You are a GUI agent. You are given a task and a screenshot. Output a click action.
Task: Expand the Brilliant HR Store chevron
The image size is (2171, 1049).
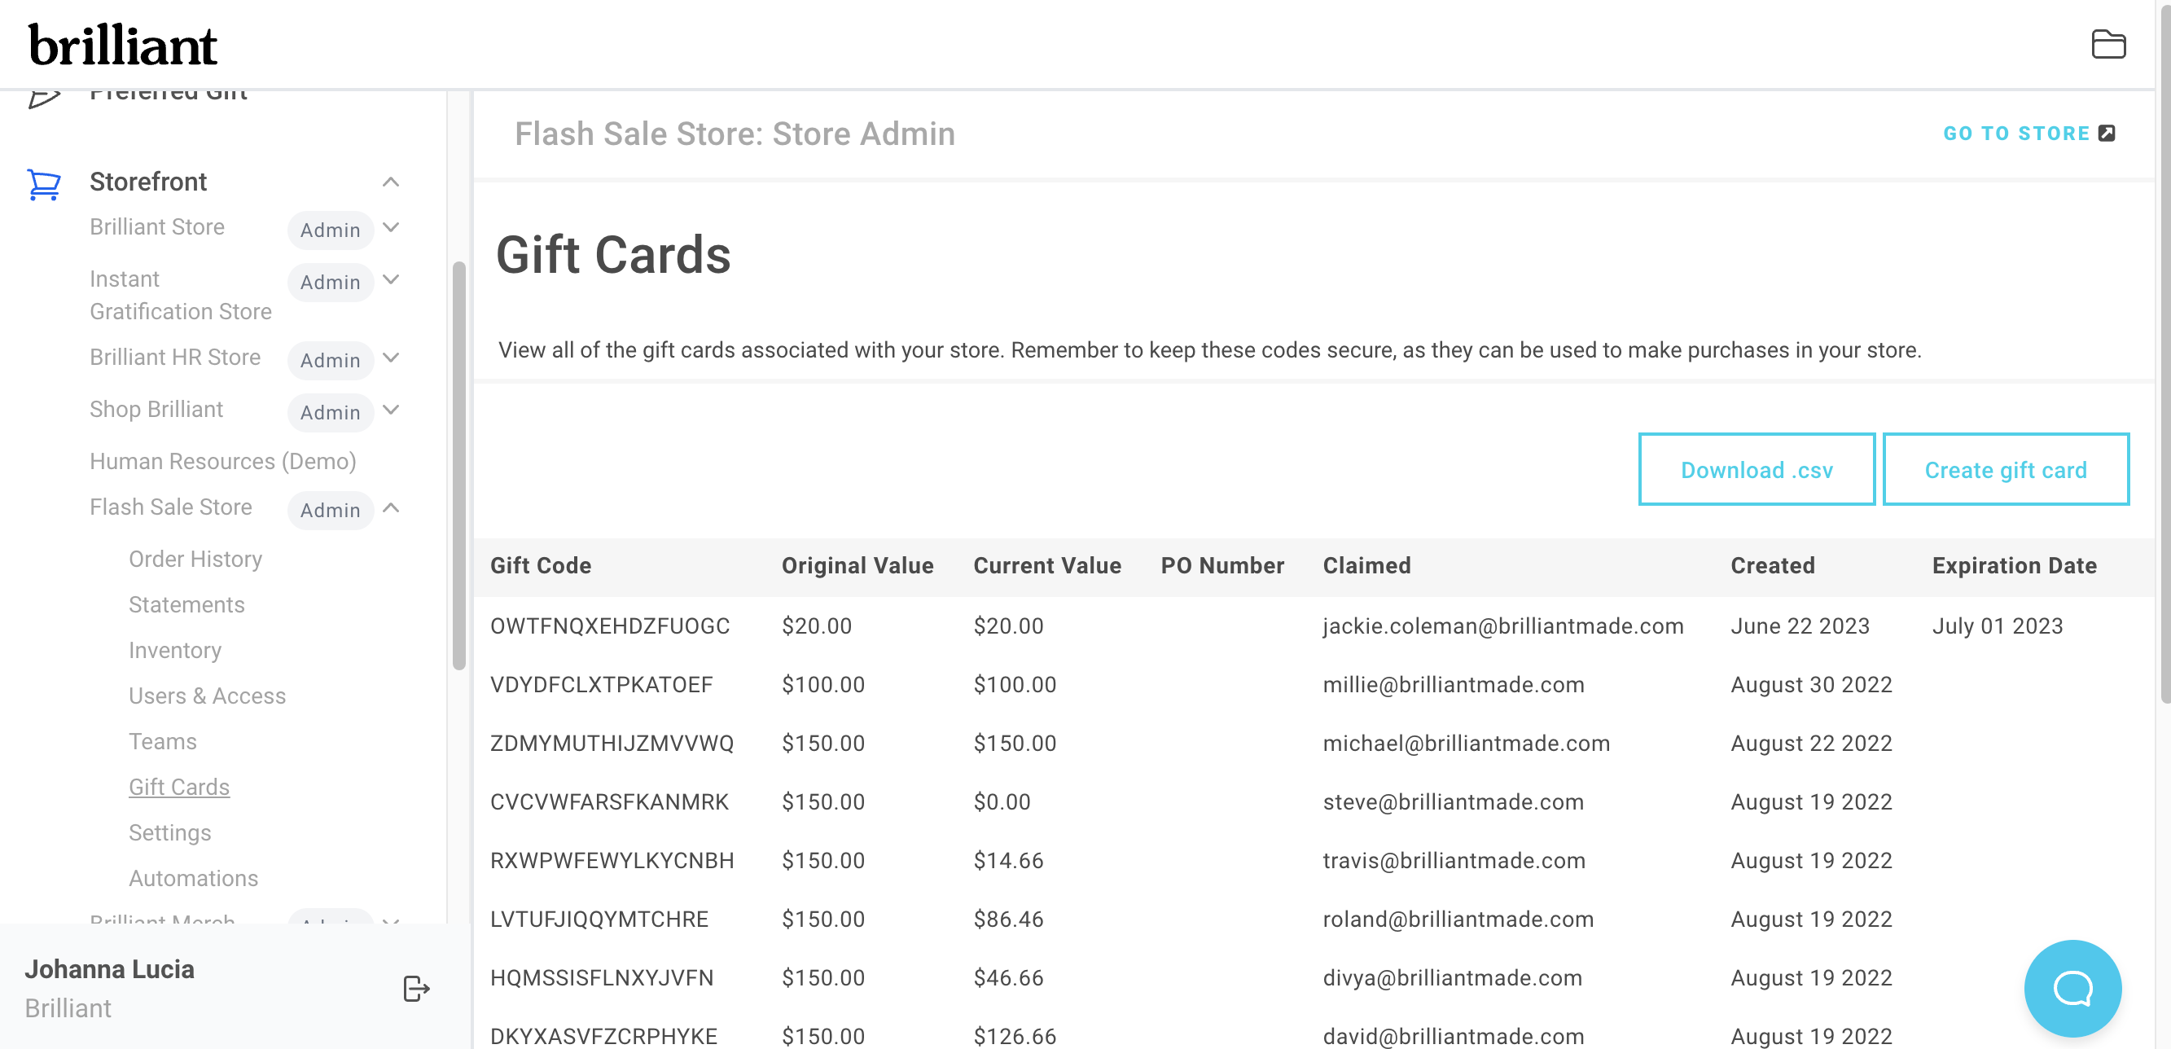pyautogui.click(x=390, y=358)
